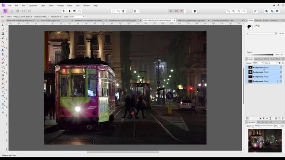Switch to the Photo Persona icon

[x=5, y=11]
